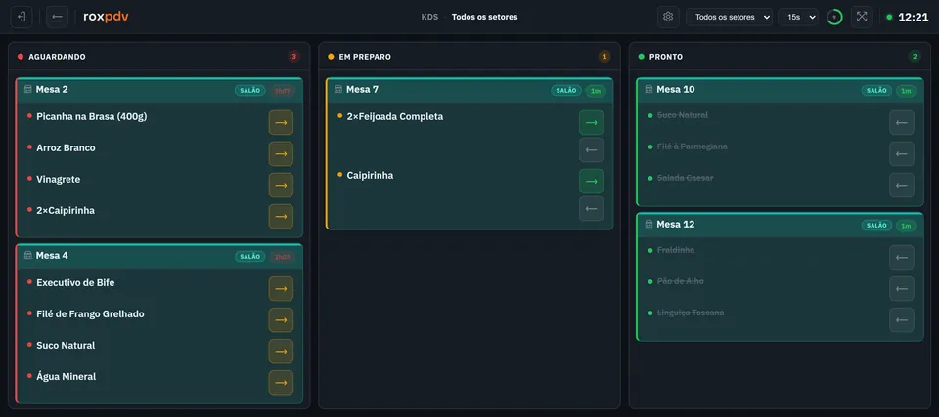Click the KDS breadcrumb label
This screenshot has width=939, height=417.
pos(429,17)
